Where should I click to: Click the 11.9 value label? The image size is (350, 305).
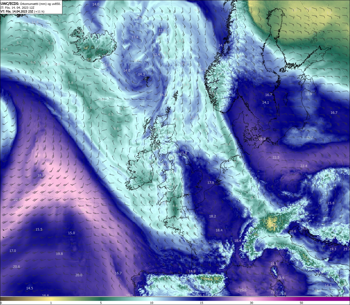(x=308, y=94)
